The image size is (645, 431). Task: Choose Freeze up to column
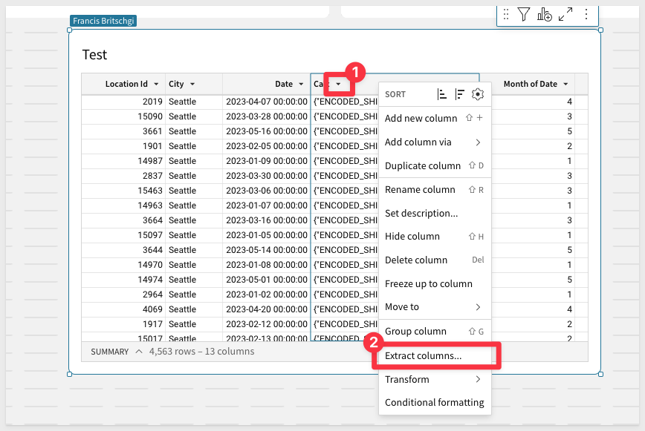428,284
